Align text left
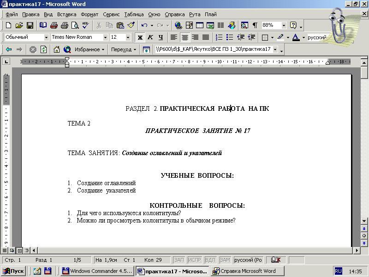 point(174,37)
